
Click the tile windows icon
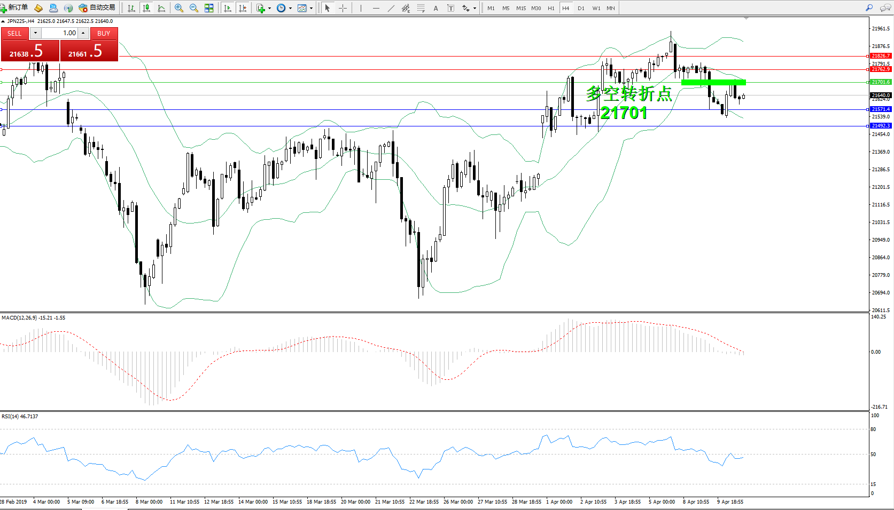pos(209,8)
